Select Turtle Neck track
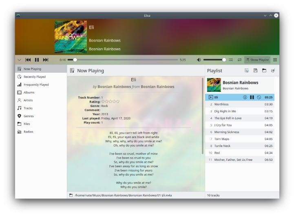The image size is (294, 216). coord(240,146)
